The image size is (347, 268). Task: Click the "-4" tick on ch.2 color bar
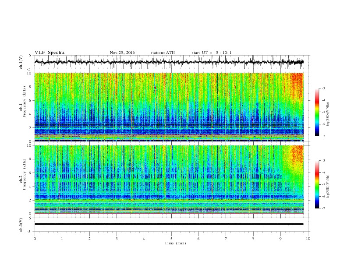(x=323, y=173)
